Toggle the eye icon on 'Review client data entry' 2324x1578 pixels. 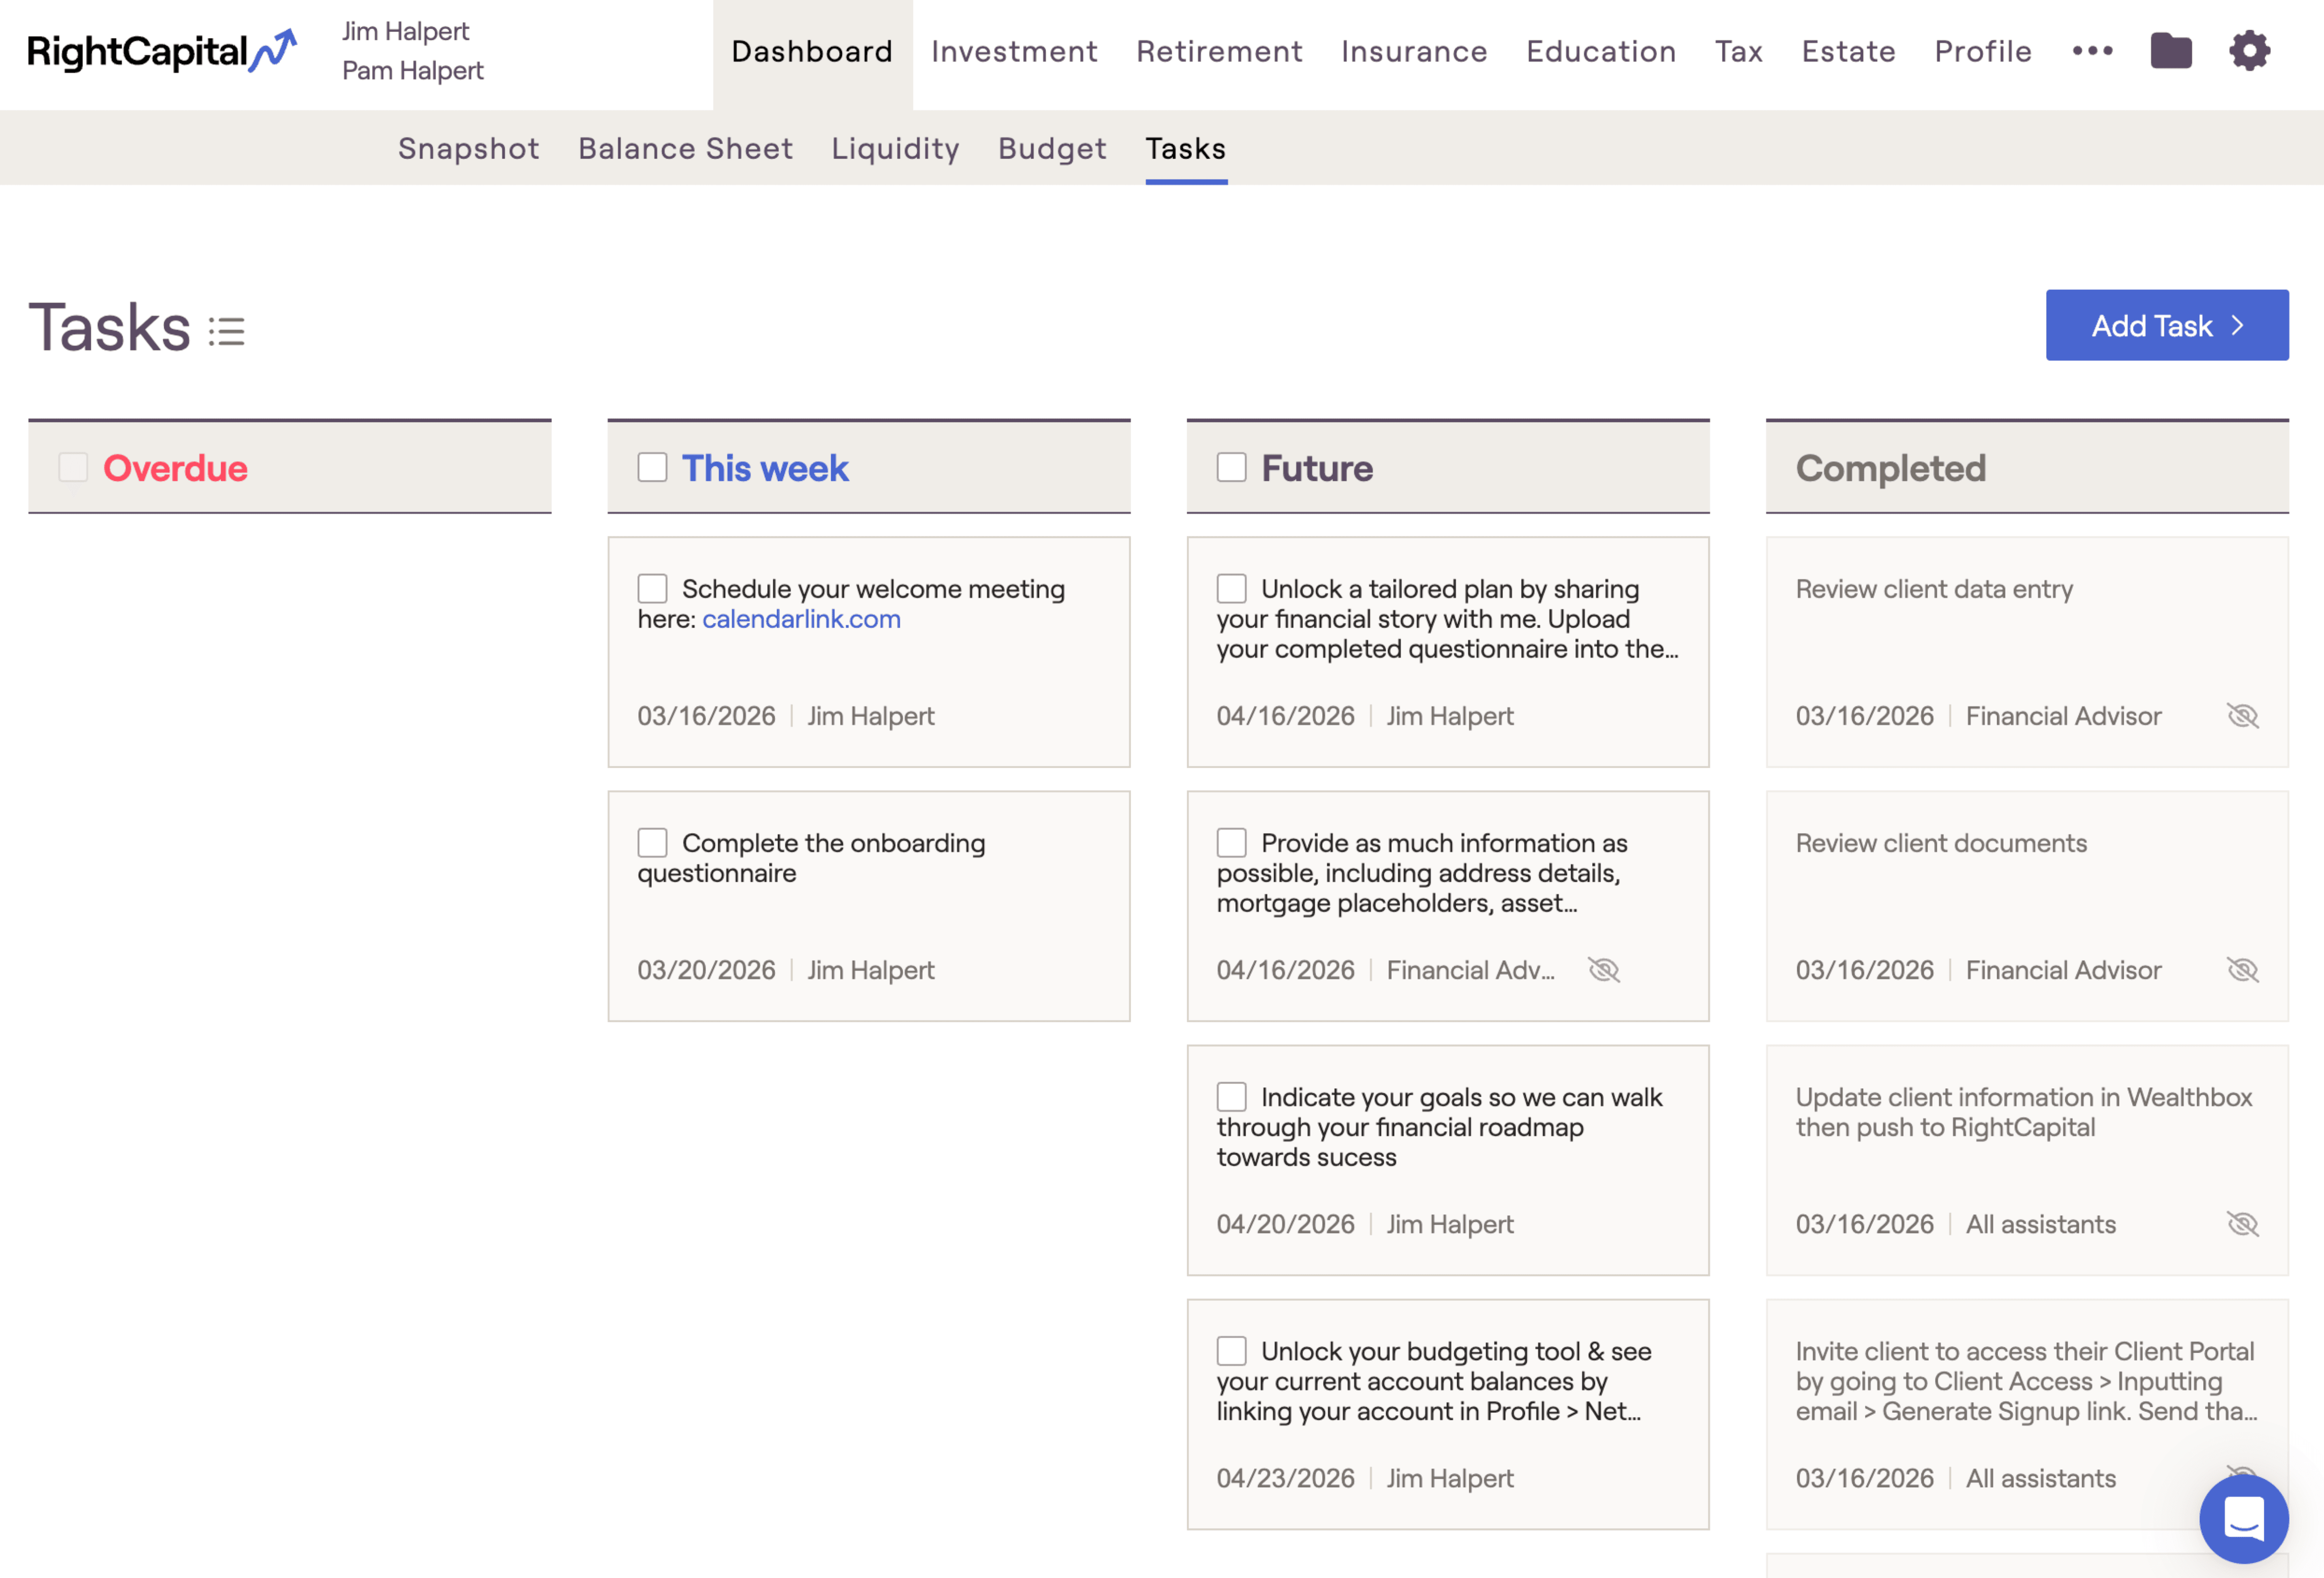2242,715
